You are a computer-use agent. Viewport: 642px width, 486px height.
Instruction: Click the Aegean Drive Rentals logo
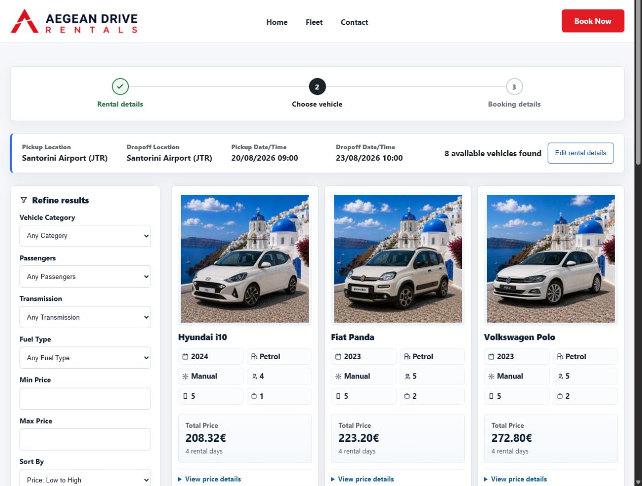coord(74,21)
